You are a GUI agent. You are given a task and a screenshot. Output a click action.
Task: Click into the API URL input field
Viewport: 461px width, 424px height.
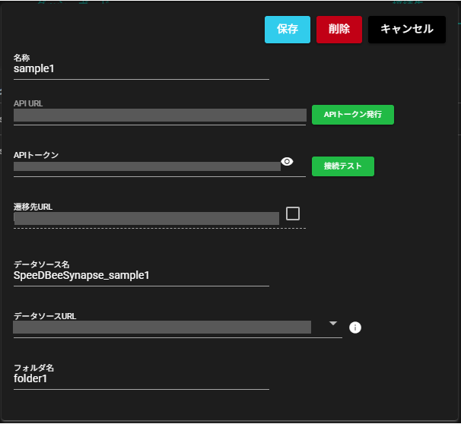point(160,115)
